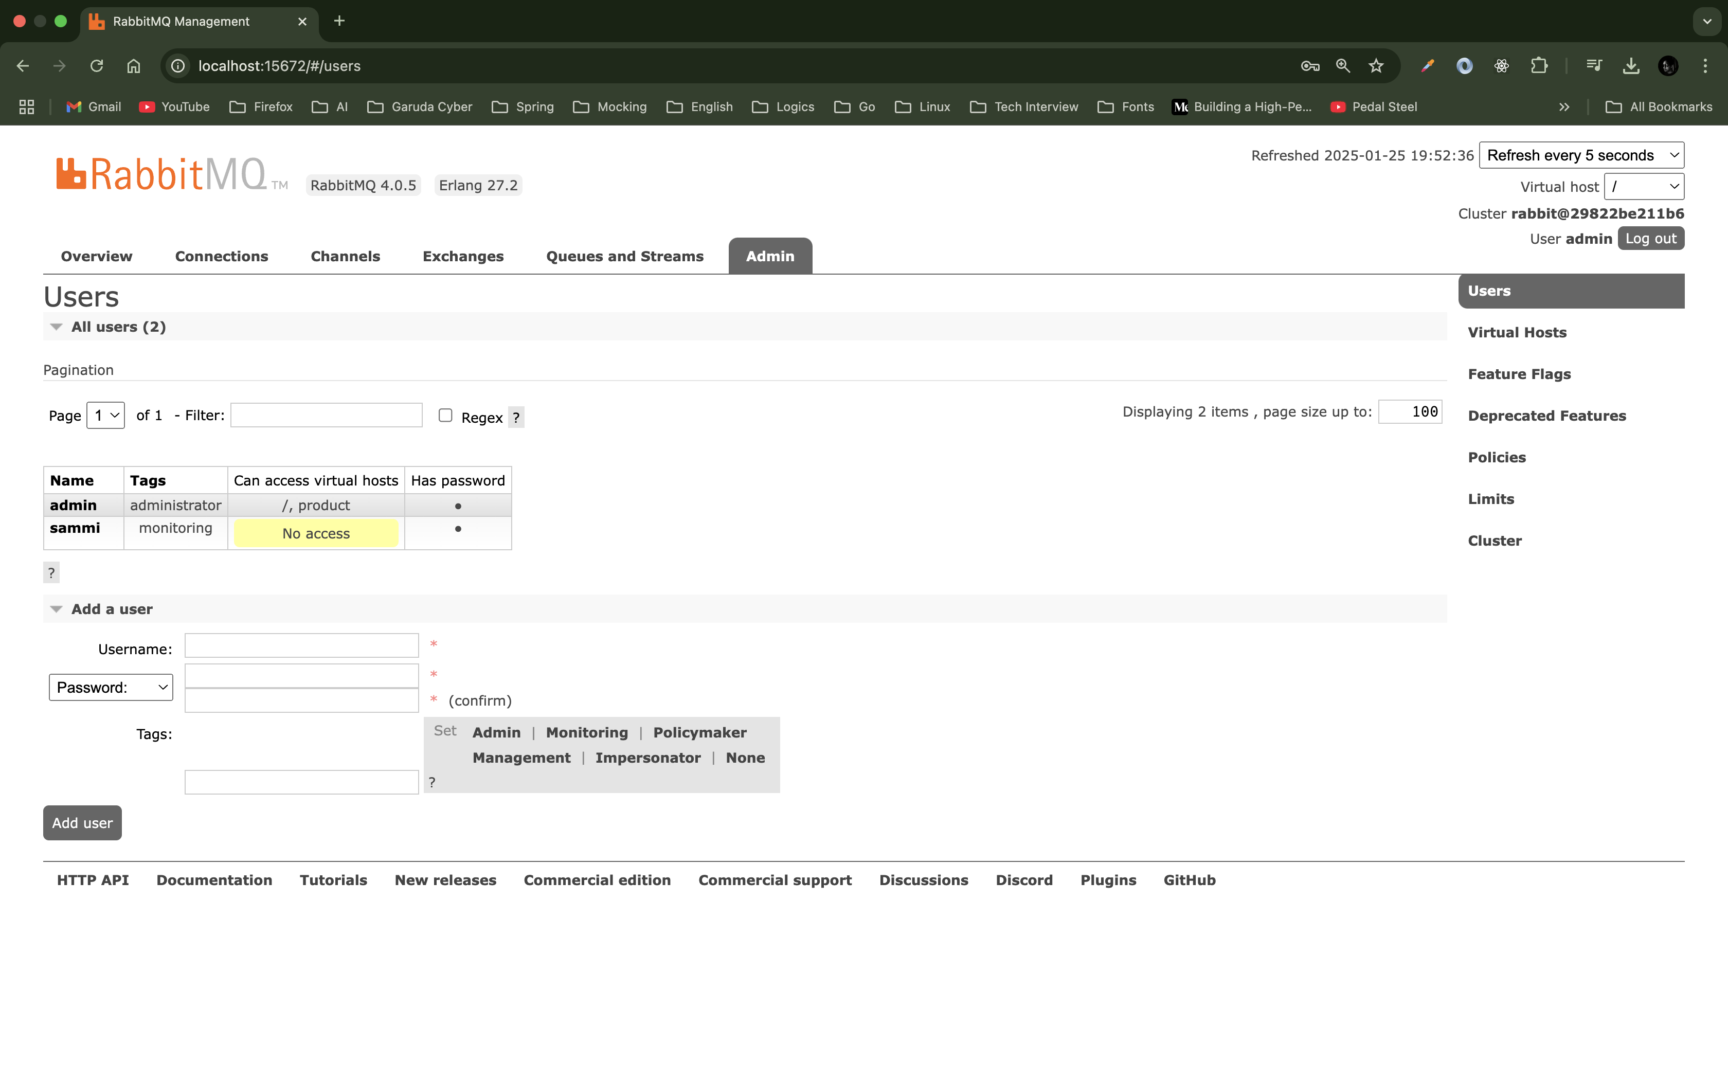Image resolution: width=1728 pixels, height=1080 pixels.
Task: Switch to the Overview tab
Action: [96, 256]
